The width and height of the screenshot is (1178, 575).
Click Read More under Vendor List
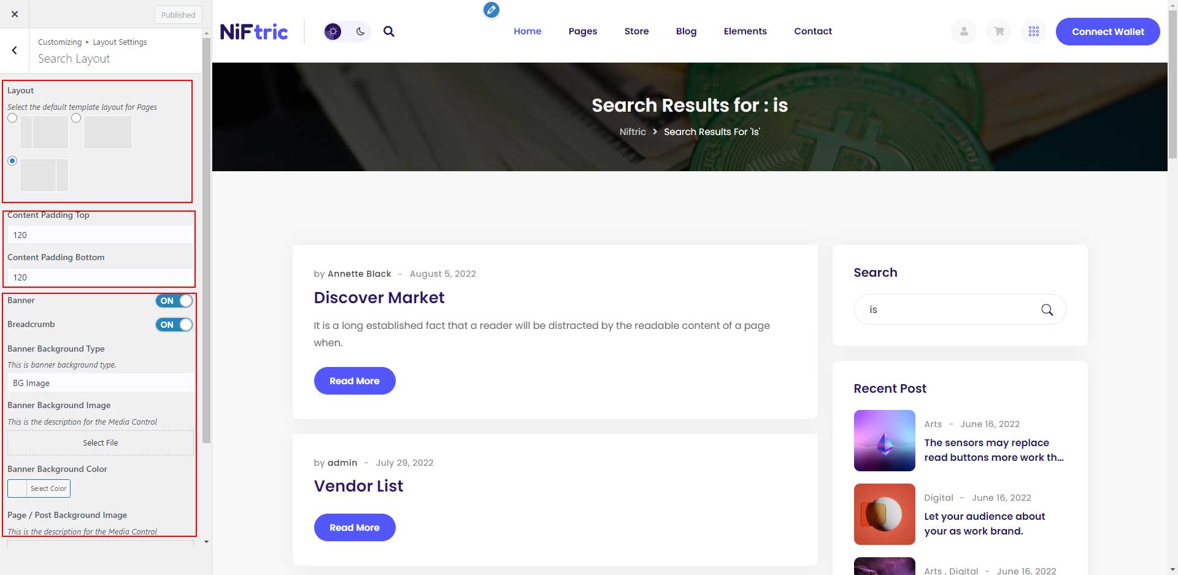tap(355, 528)
